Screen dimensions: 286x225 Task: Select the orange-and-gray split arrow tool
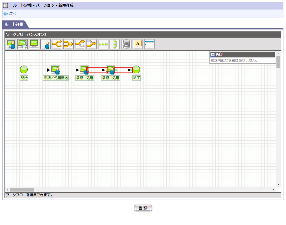point(80,44)
